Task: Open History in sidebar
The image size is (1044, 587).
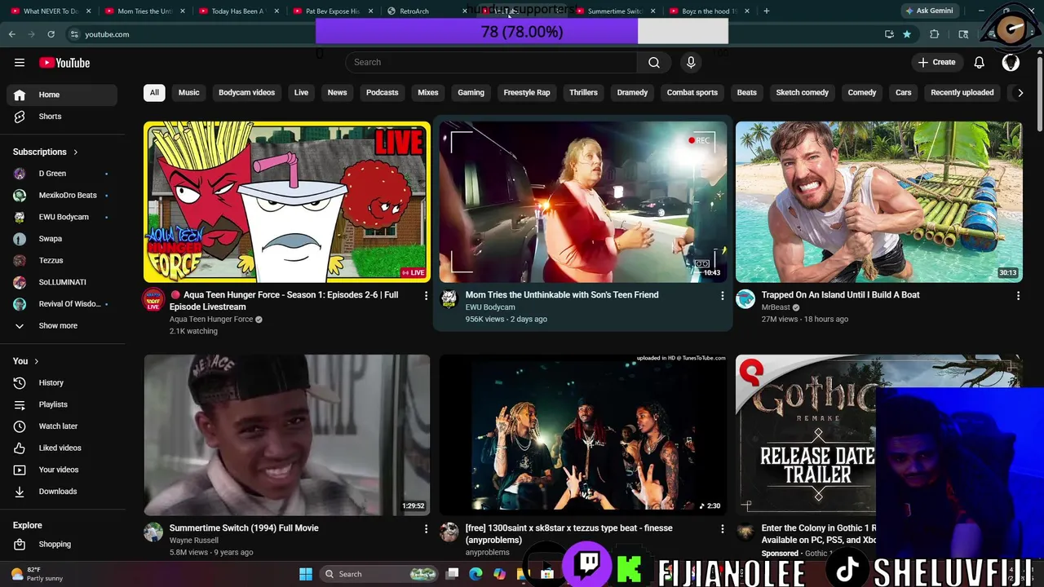Action: point(62,383)
